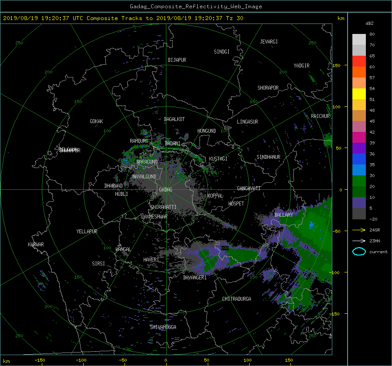Click the BAGALKOT city label
Viewport: 392px width, 366px height.
tap(174, 119)
